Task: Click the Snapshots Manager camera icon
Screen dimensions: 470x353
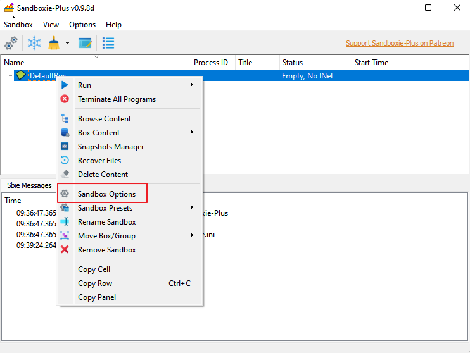Action: [65, 147]
